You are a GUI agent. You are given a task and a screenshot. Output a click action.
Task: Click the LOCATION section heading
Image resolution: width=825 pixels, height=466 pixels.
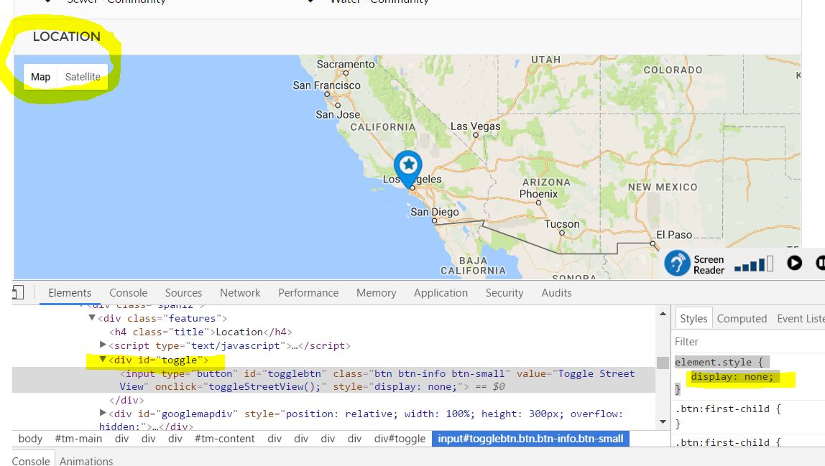67,37
